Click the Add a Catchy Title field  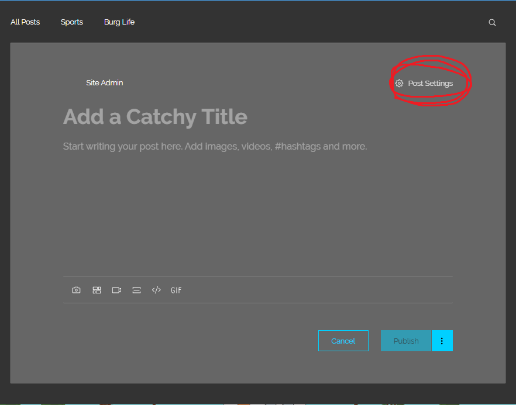tap(154, 116)
